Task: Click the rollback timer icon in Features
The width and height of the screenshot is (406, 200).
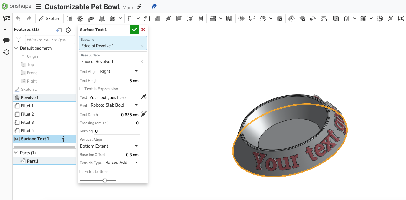Action: tap(68, 30)
